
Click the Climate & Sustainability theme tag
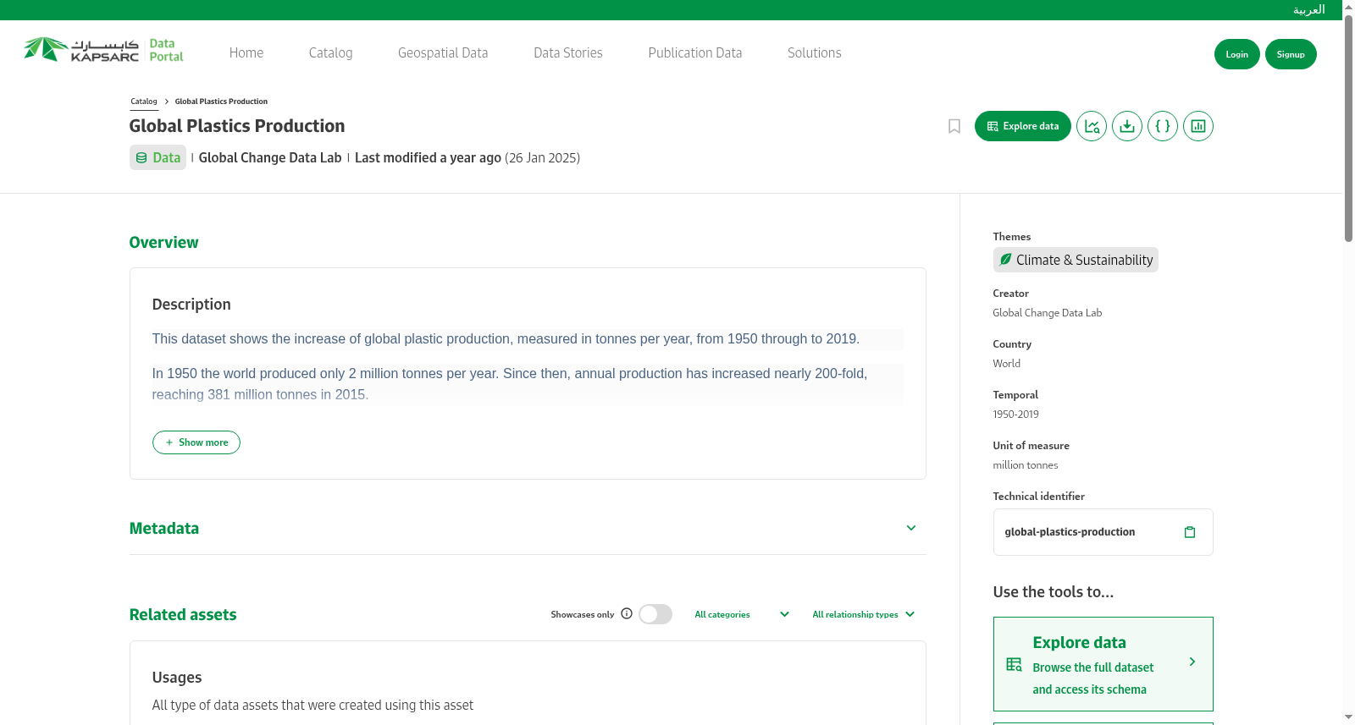(1076, 260)
